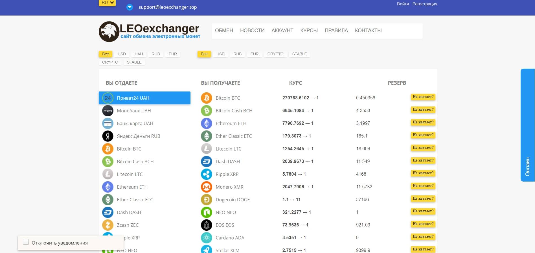
Task: Click the Privat24 UAH icon in give list
Action: (x=108, y=98)
